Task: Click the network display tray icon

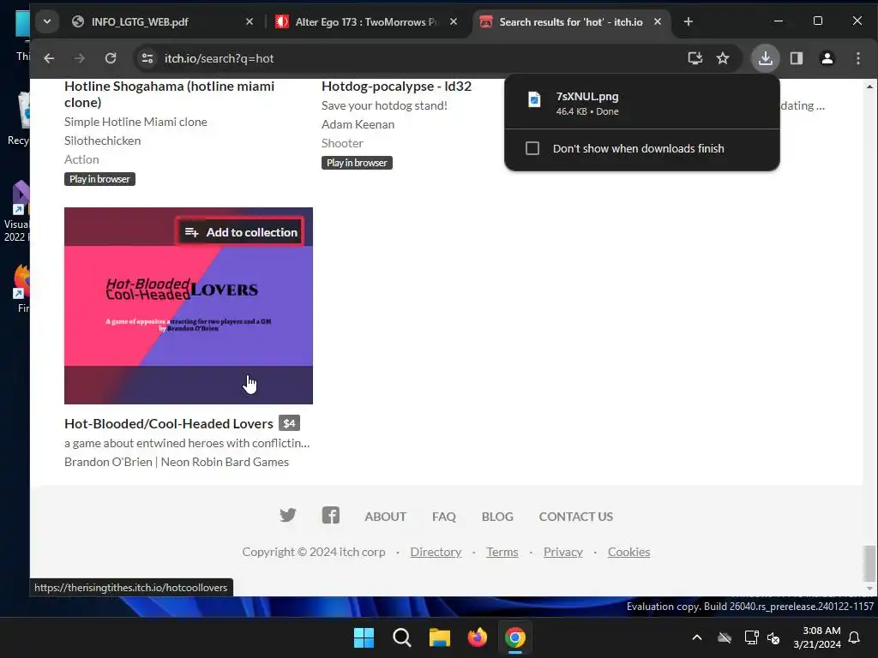Action: [x=751, y=637]
